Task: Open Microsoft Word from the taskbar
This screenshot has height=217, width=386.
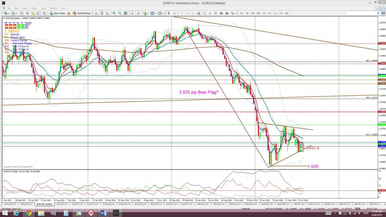Action: [x=103, y=213]
